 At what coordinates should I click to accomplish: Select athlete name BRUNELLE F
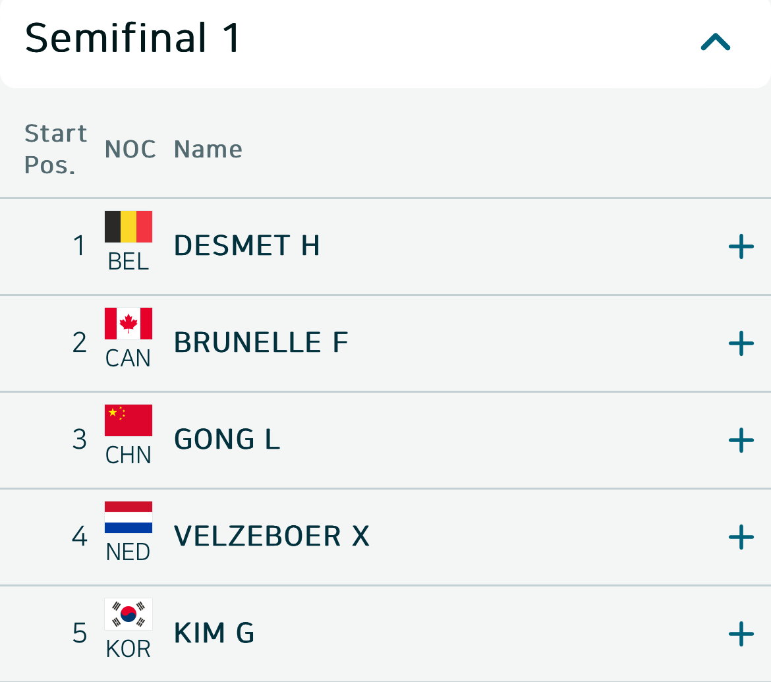click(x=261, y=343)
